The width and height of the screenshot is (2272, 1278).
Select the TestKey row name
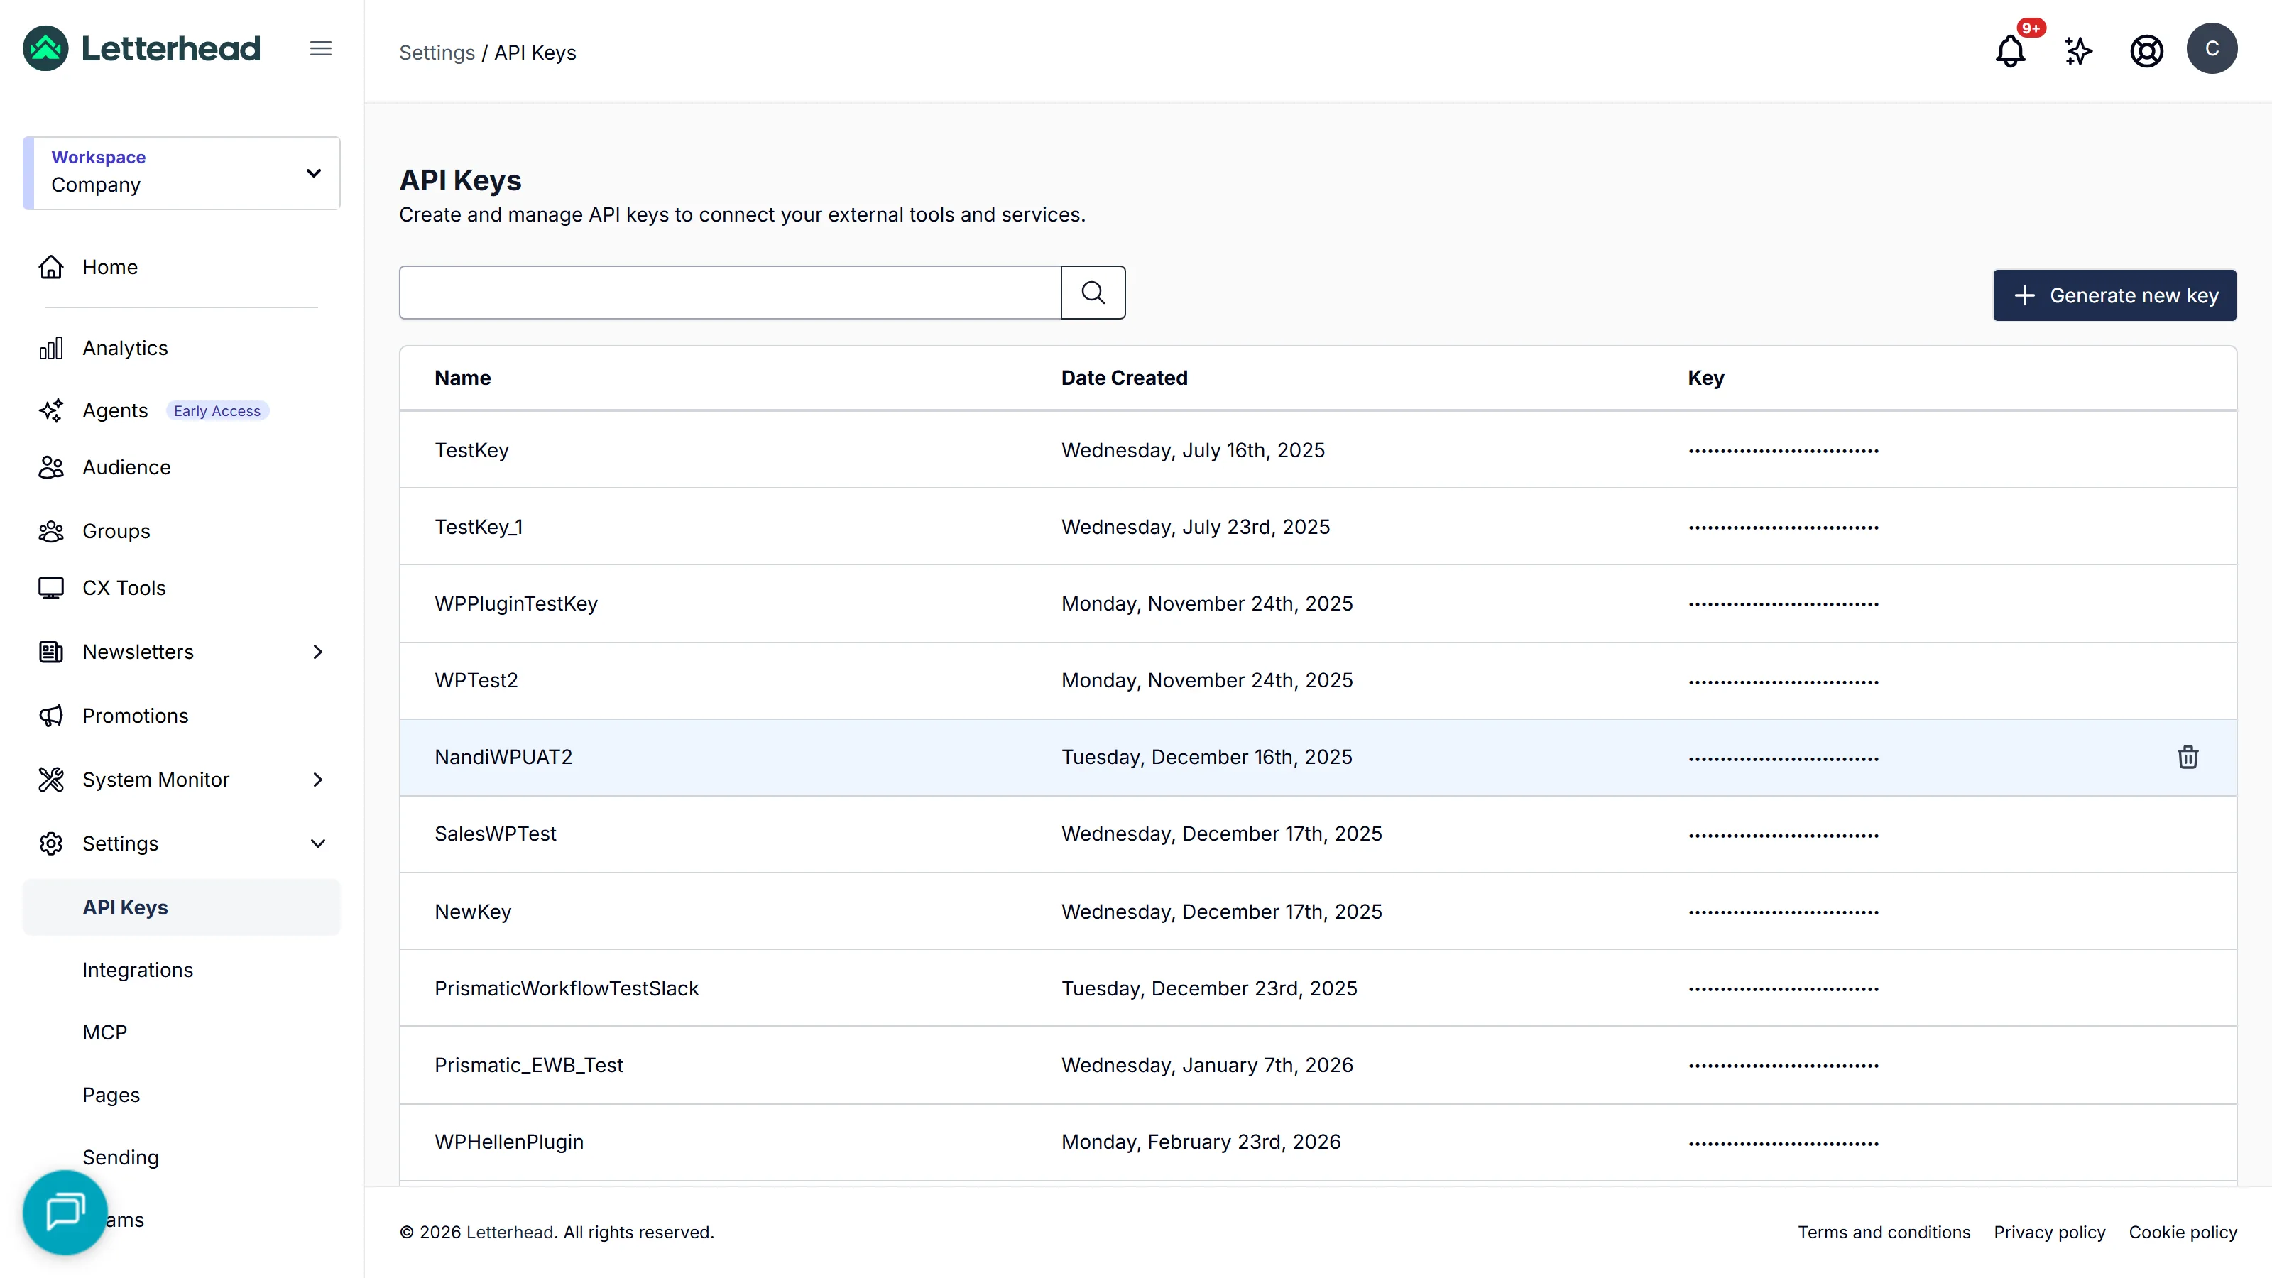pyautogui.click(x=472, y=451)
